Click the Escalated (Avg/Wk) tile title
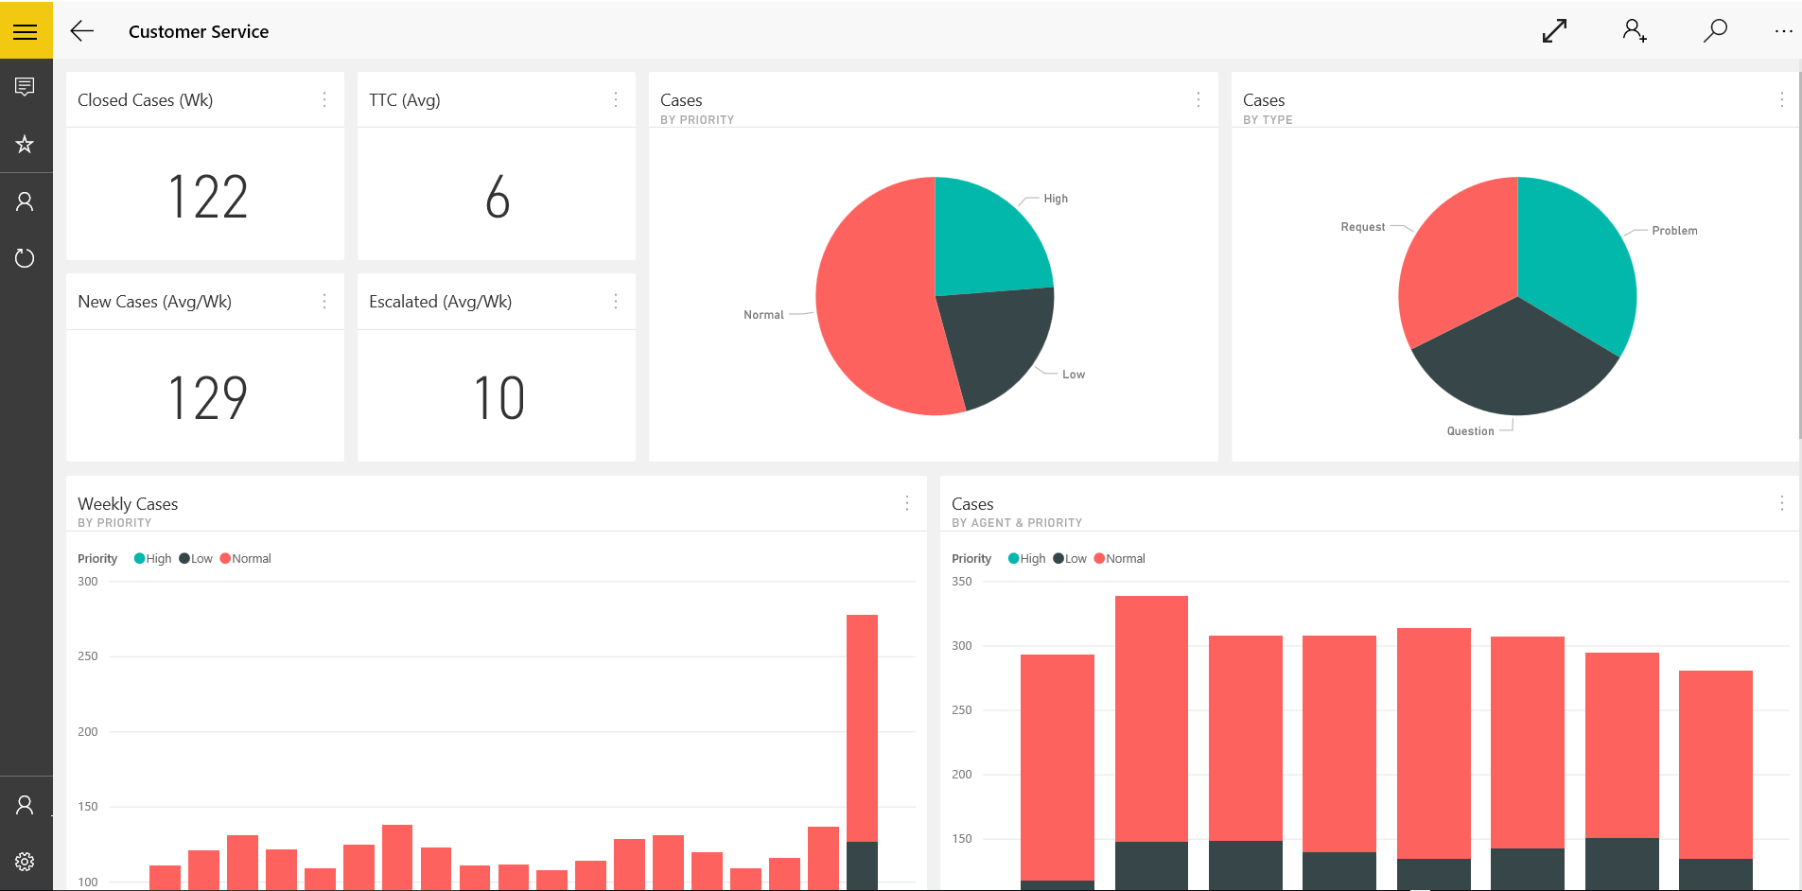 click(440, 302)
